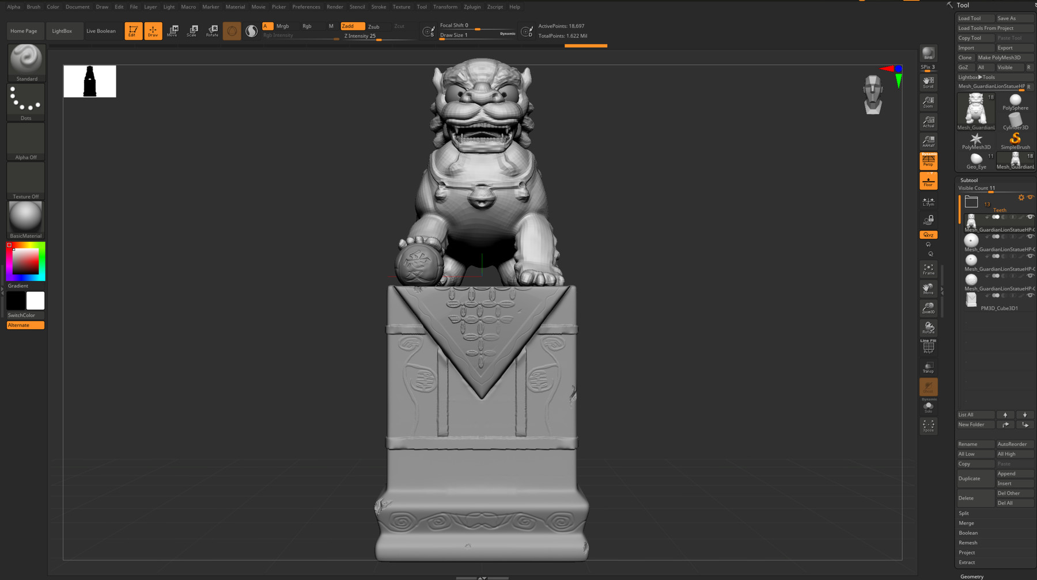Screen dimensions: 1037x580
Task: Open the SimpleBrush tool in the Tool palette
Action: (1015, 138)
